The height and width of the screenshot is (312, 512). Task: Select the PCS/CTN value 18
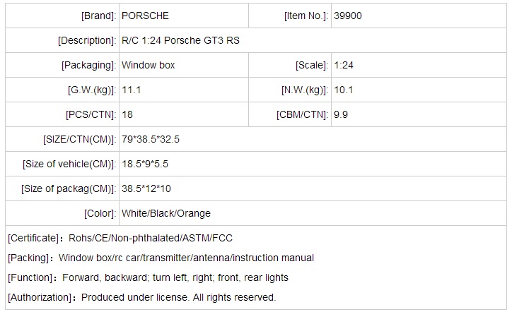click(x=127, y=114)
